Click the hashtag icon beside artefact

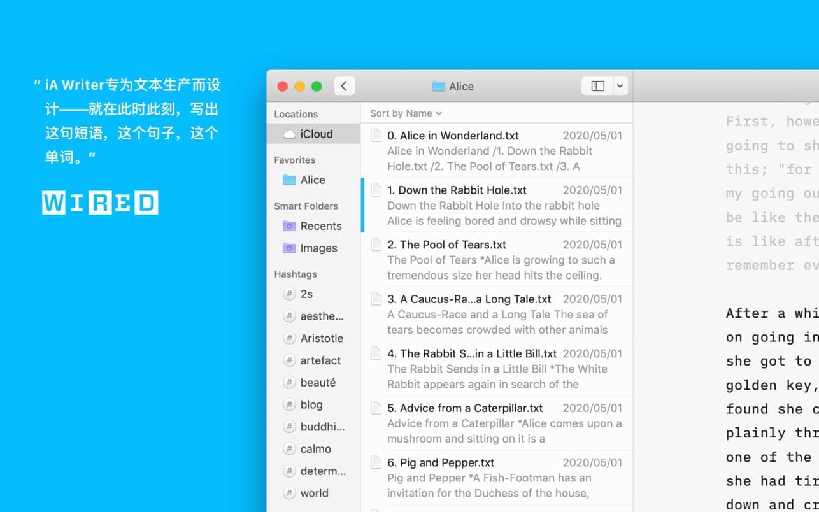[289, 360]
